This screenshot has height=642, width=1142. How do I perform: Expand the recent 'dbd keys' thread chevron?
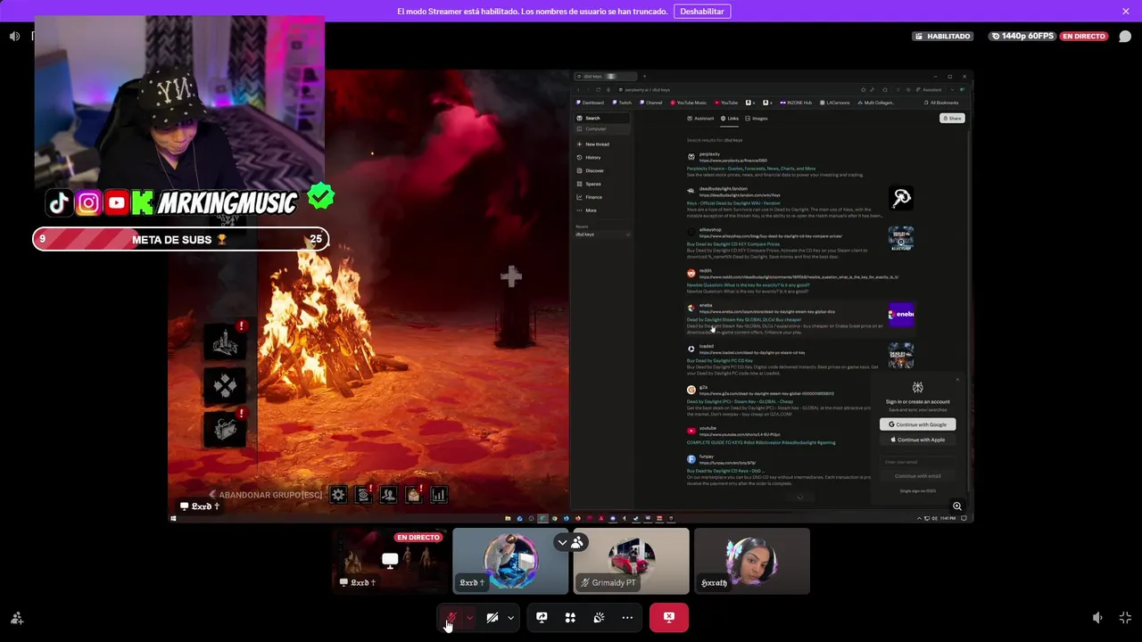[628, 235]
